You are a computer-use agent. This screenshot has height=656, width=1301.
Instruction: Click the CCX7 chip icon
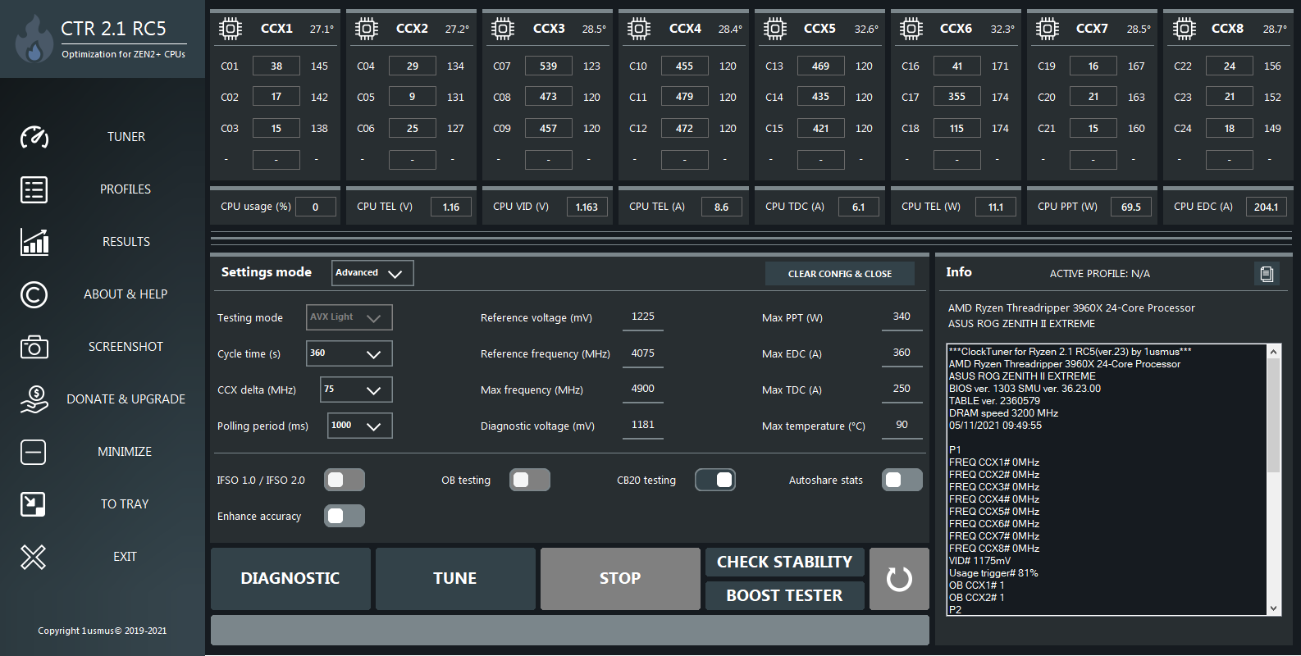(x=1048, y=30)
